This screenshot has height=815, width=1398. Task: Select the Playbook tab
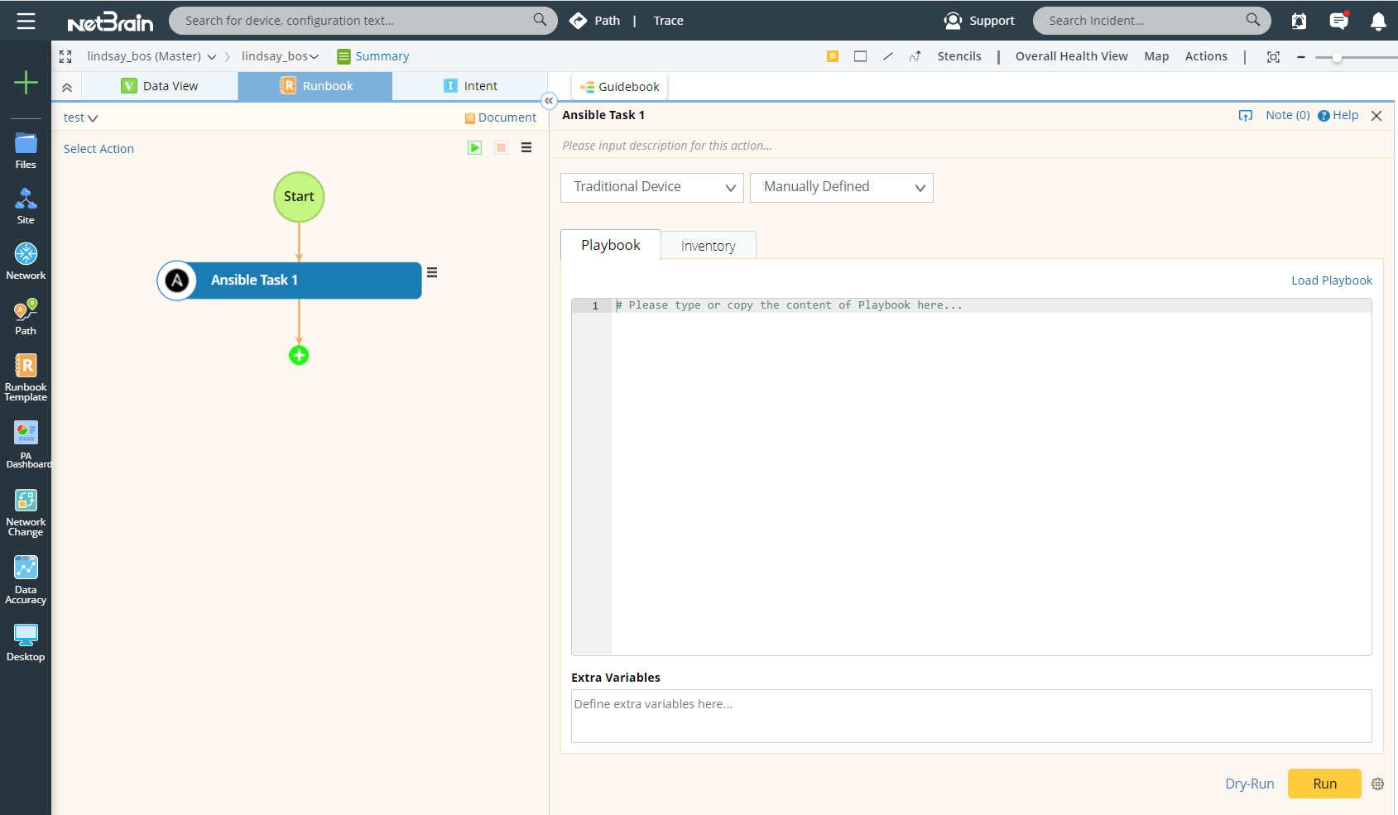(611, 245)
